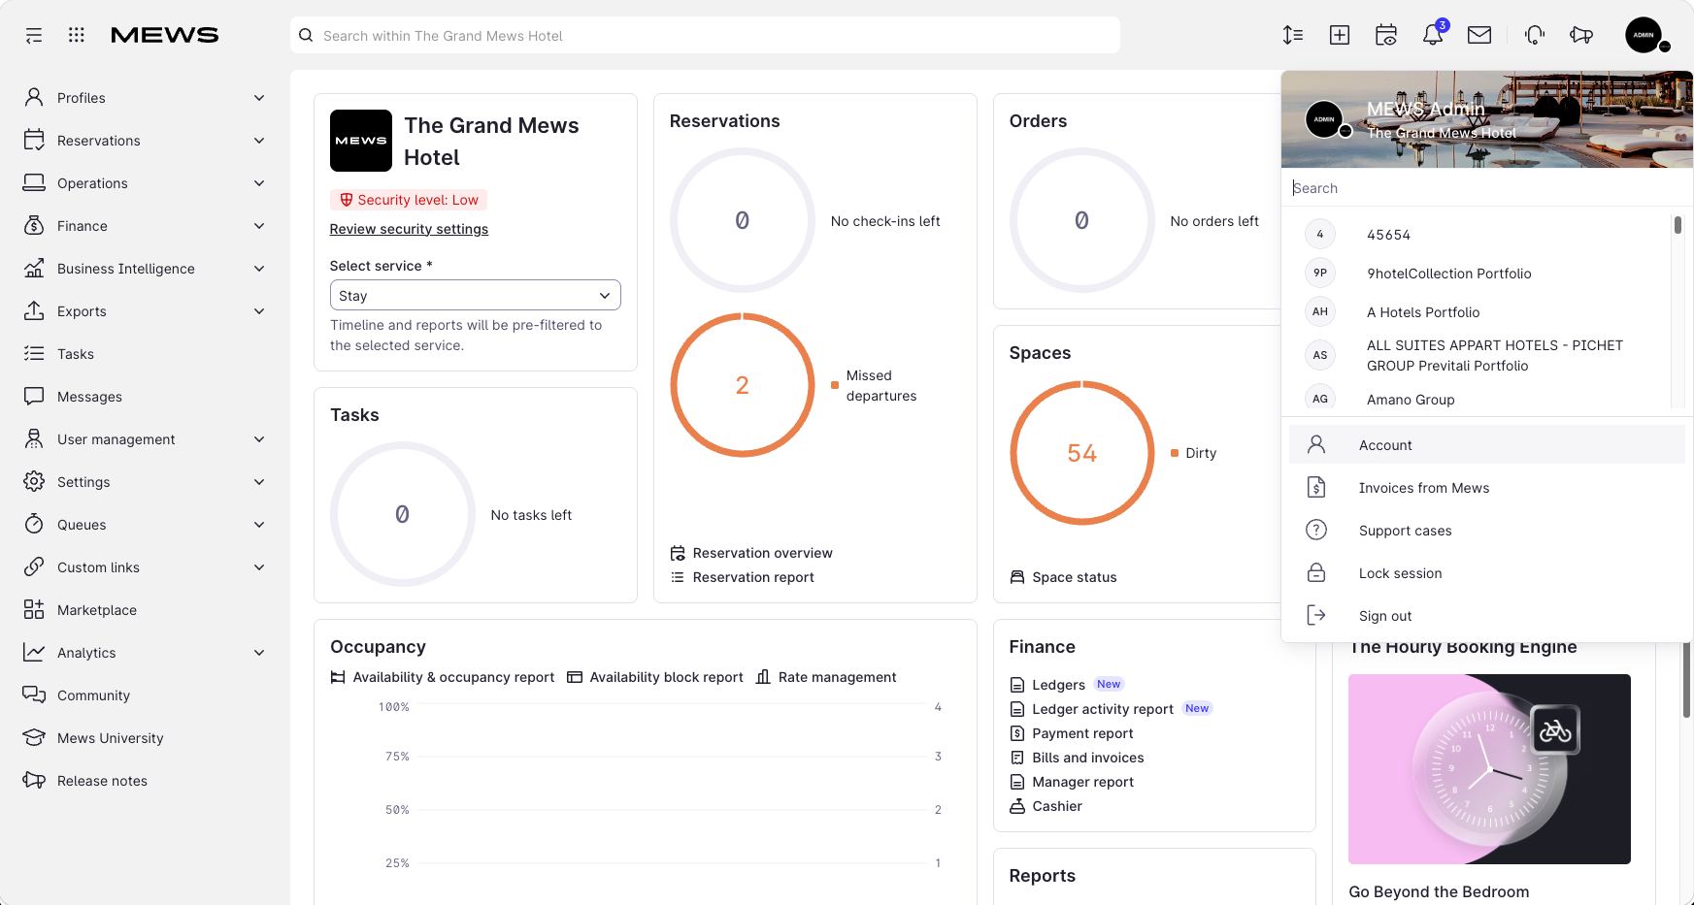Expand the Queues menu chevron

[x=259, y=525]
